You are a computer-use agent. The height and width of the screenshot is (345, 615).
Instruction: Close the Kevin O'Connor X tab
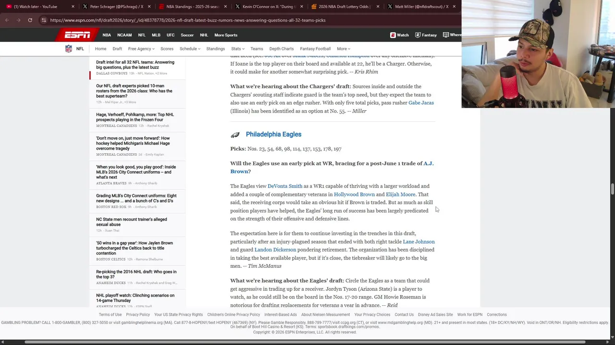point(301,7)
